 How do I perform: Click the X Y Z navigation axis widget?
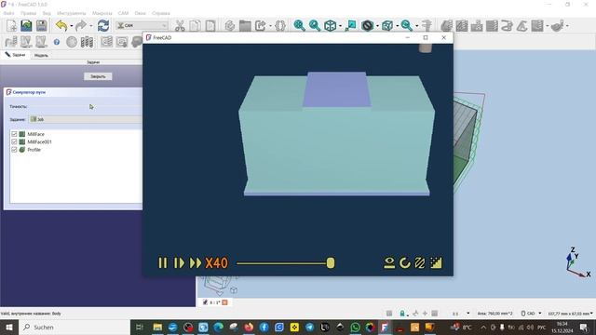point(578,262)
